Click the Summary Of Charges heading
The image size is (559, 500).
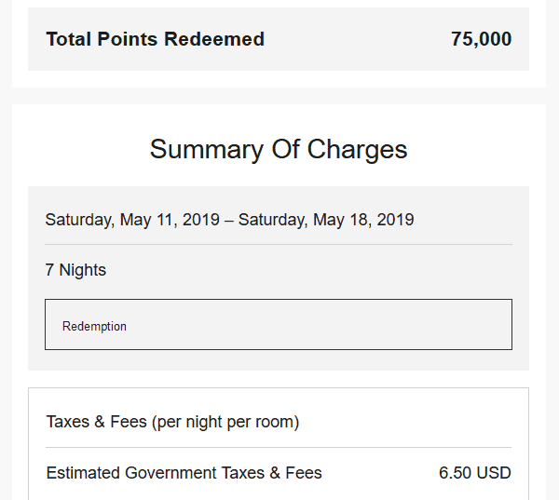click(279, 149)
